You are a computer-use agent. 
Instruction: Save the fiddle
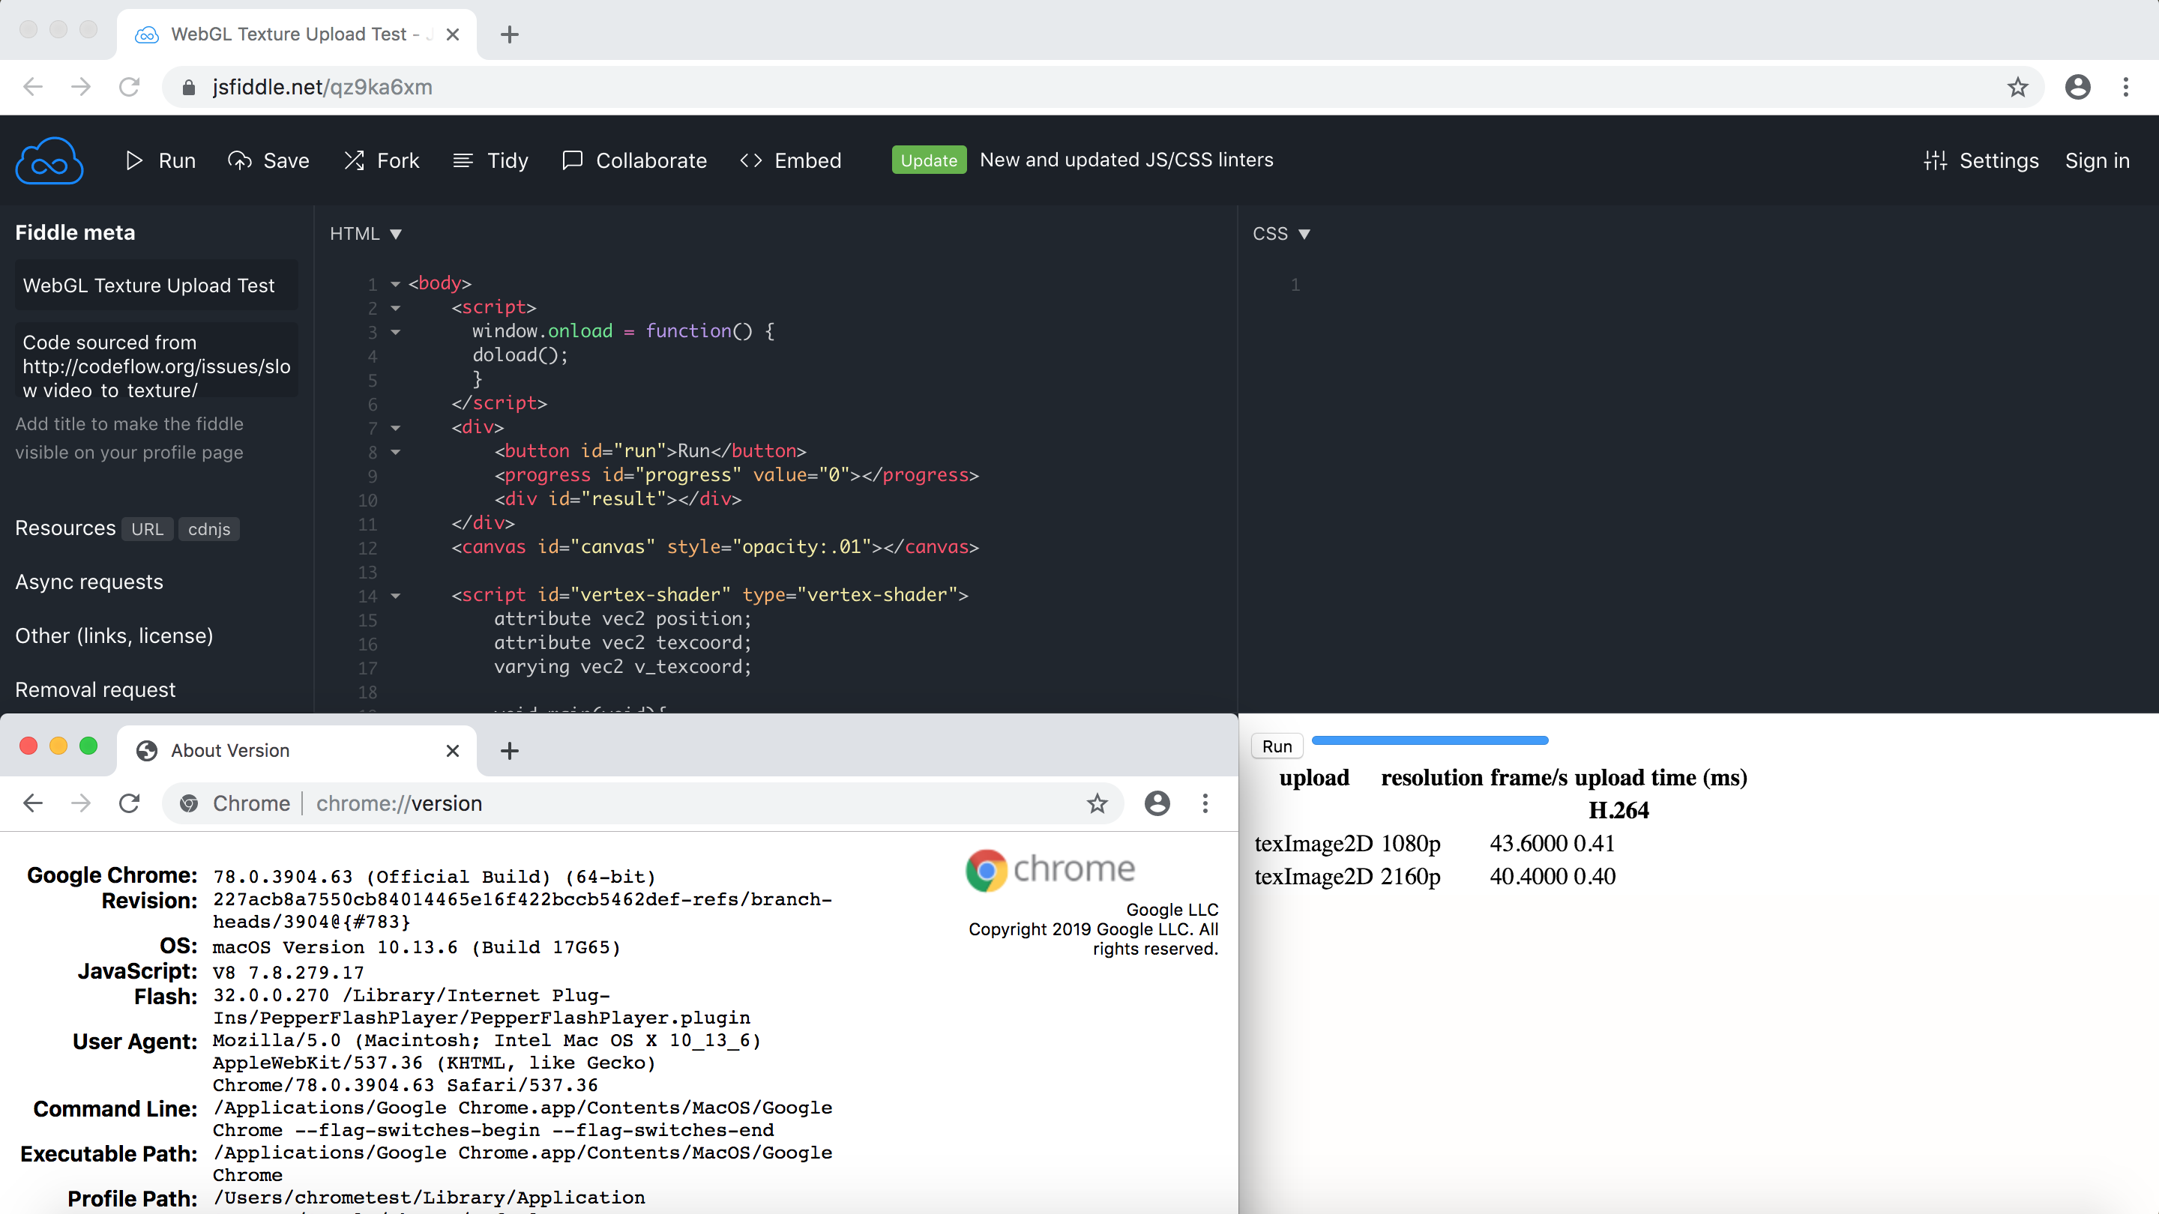point(268,160)
